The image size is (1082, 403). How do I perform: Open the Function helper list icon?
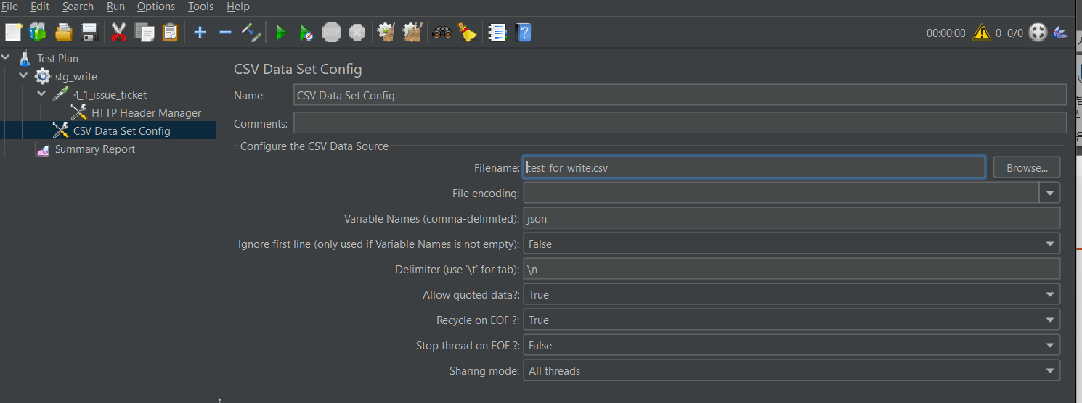[x=497, y=32]
